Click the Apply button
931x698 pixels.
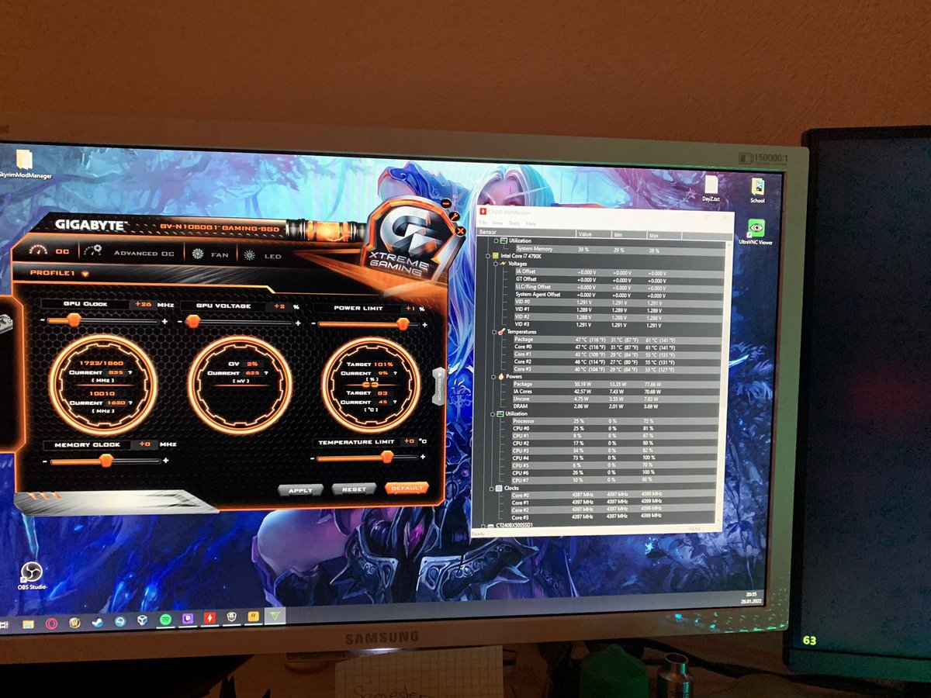pyautogui.click(x=300, y=490)
